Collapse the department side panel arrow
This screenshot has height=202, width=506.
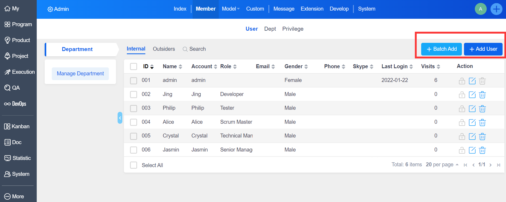tap(120, 118)
